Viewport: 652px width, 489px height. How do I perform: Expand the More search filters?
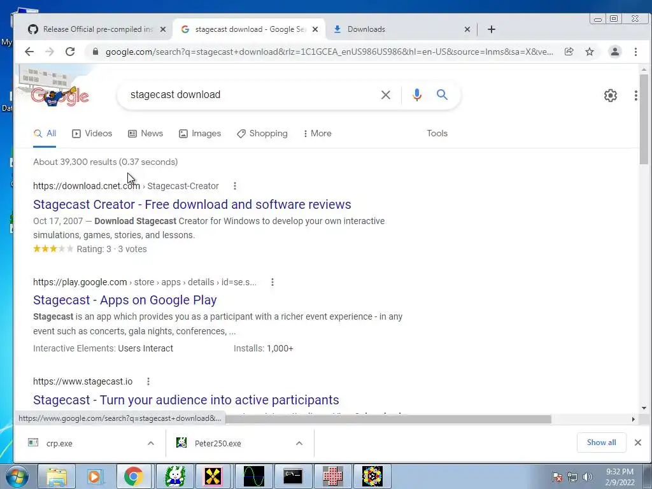317,134
